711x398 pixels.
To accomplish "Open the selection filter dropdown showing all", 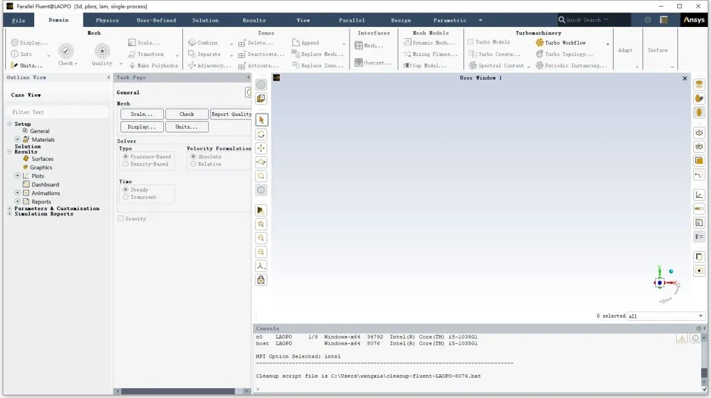I will (x=666, y=316).
